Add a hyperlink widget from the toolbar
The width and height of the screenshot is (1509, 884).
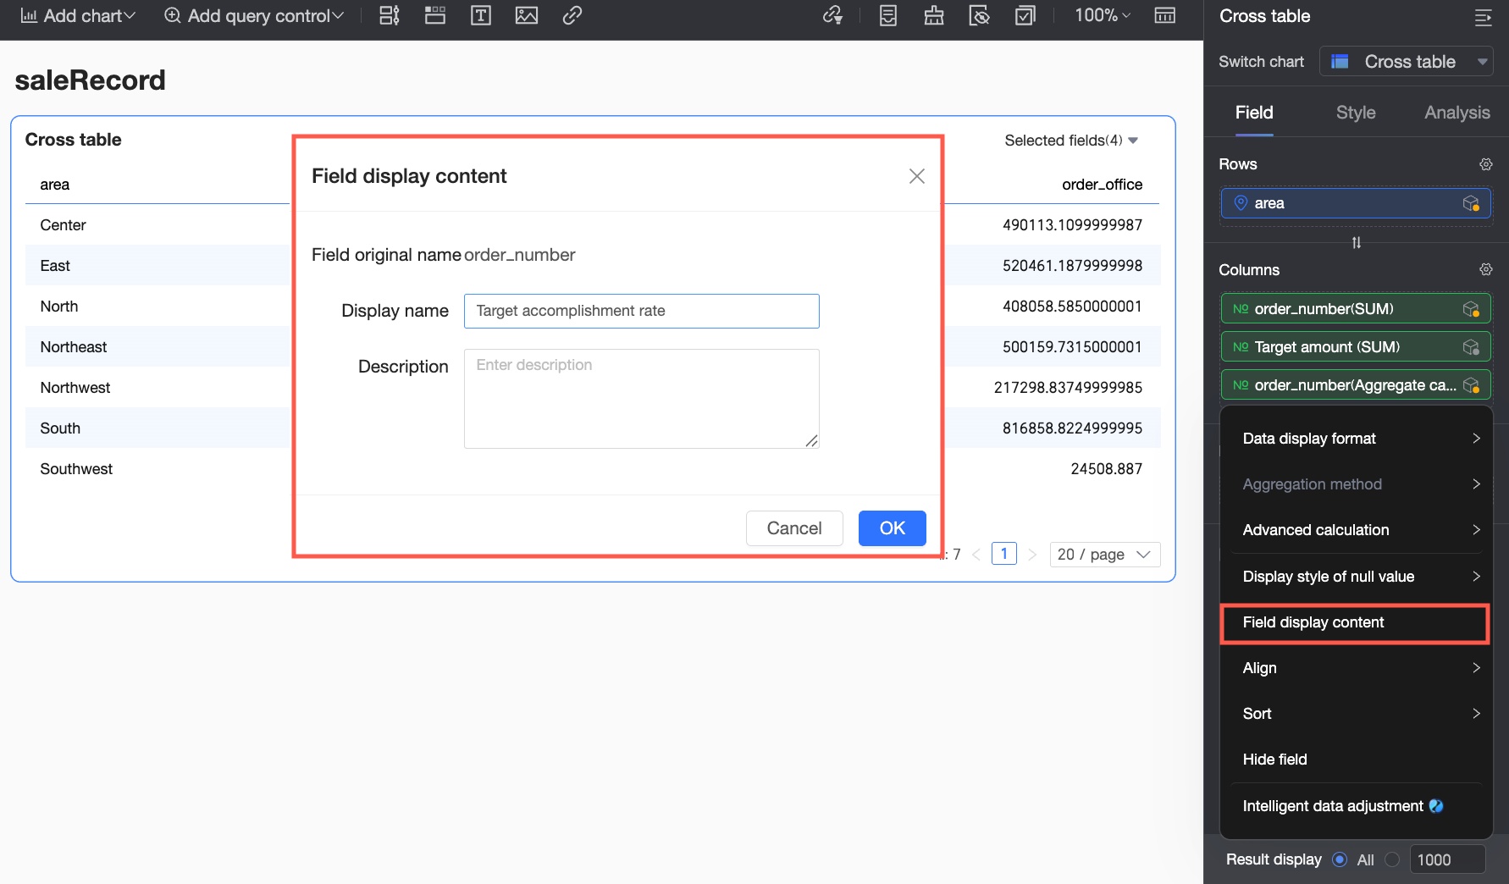572,15
